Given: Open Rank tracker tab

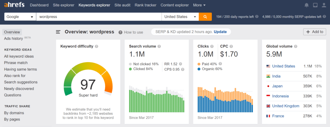Looking at the screenshot, I should [145, 5].
